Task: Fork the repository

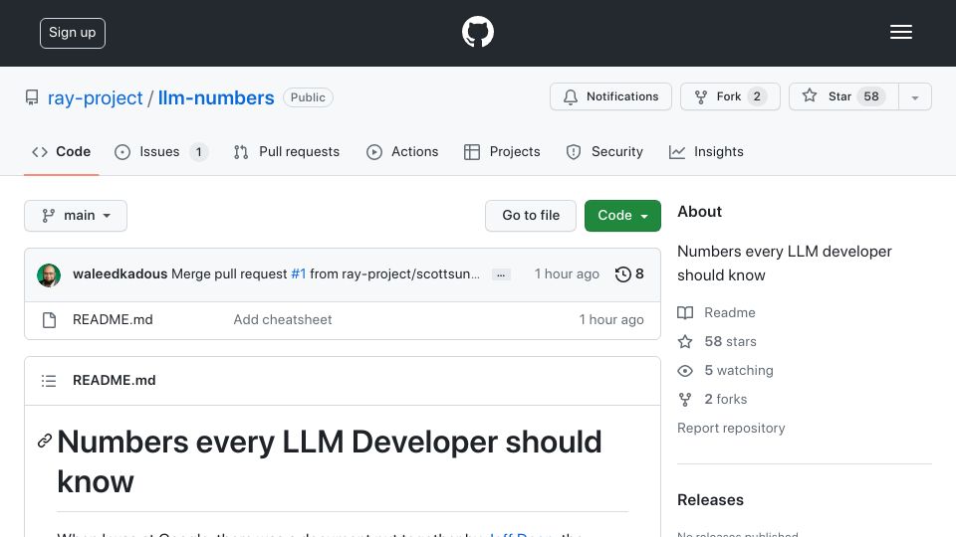Action: [730, 96]
